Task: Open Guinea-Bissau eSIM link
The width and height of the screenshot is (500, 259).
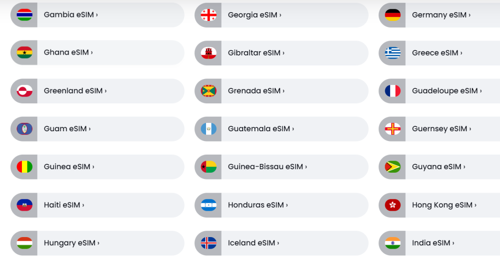Action: pyautogui.click(x=281, y=167)
